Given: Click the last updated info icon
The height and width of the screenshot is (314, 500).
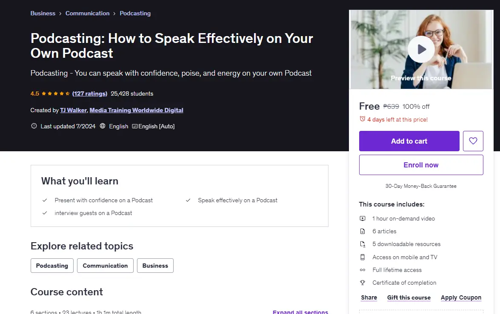Looking at the screenshot, I should pyautogui.click(x=34, y=126).
